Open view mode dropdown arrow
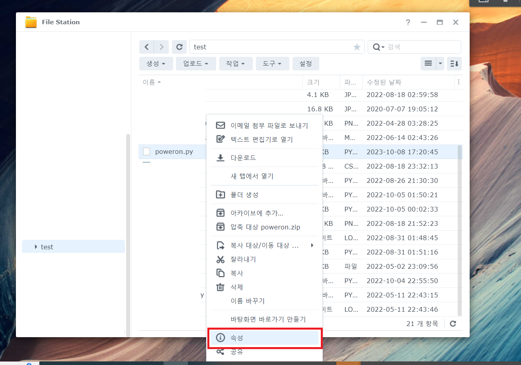The height and width of the screenshot is (365, 521). point(440,64)
